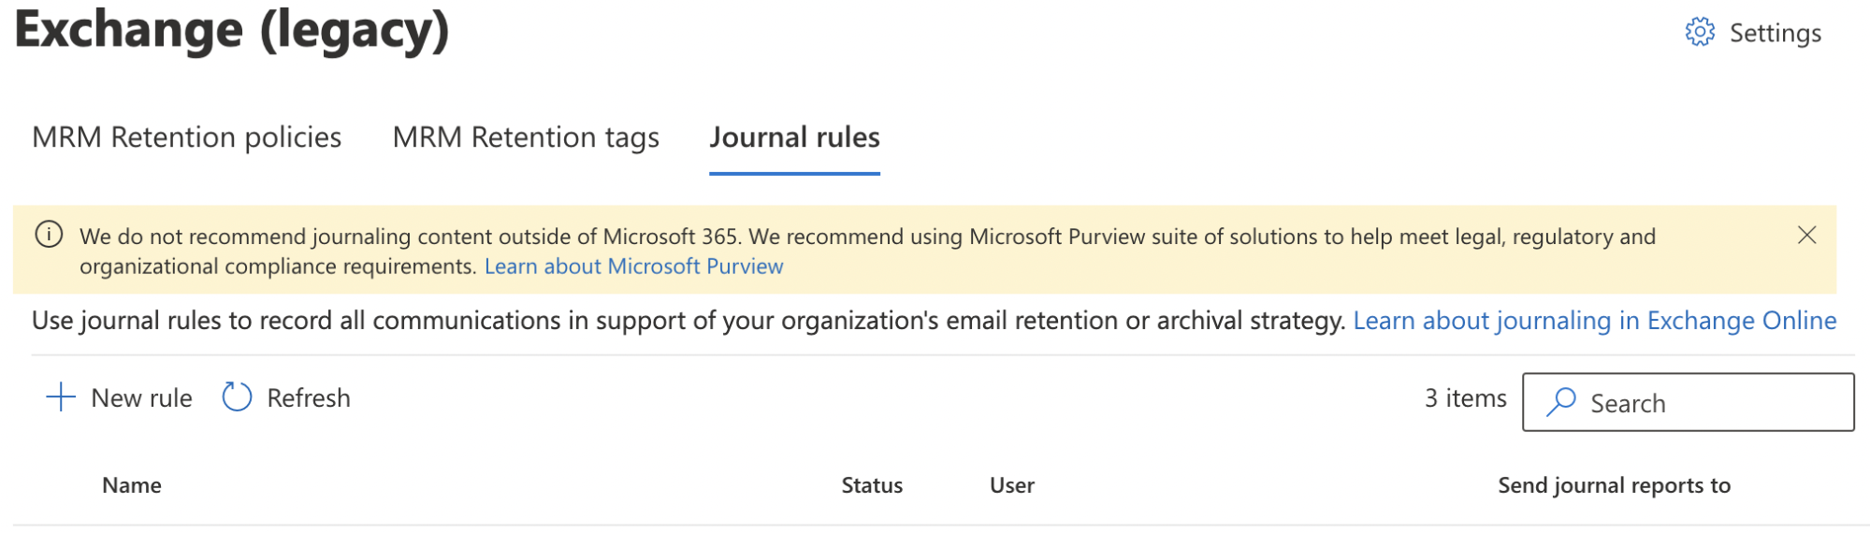Click the Send journal reports to header

(1614, 485)
